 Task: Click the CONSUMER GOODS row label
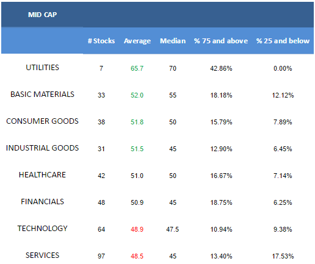click(x=42, y=121)
